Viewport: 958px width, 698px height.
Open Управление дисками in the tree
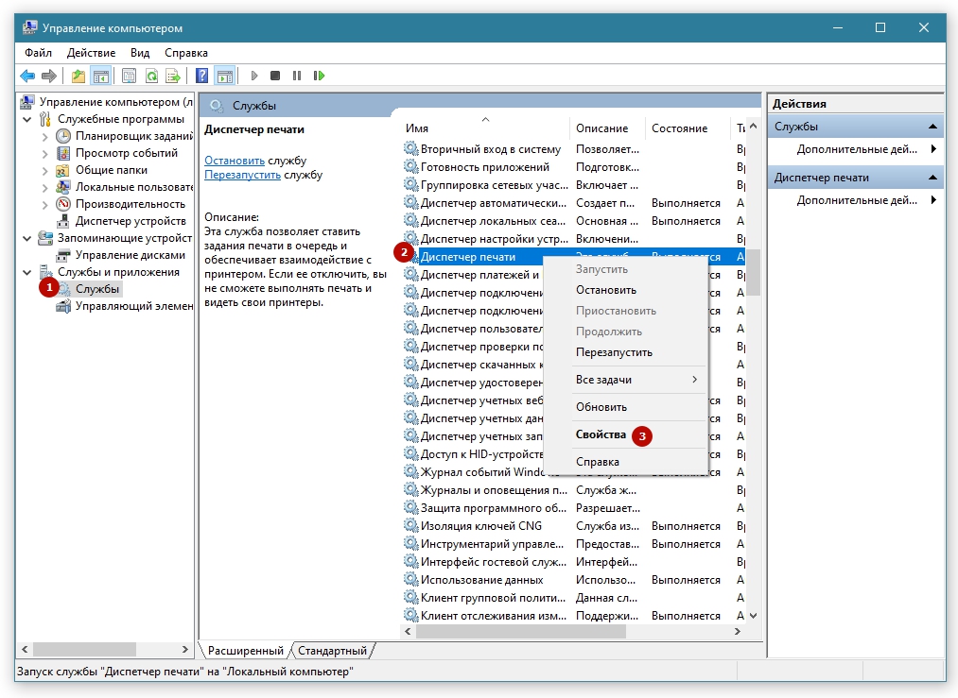(131, 255)
